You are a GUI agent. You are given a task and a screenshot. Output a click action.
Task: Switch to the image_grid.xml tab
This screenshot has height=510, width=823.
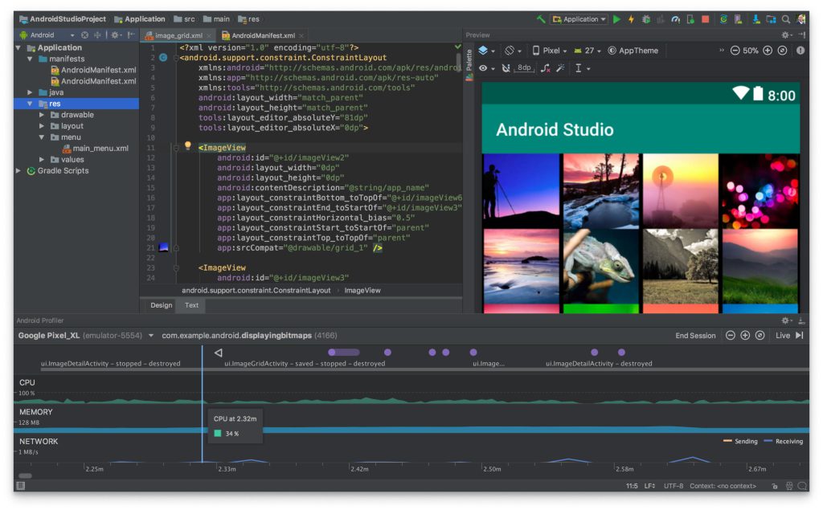pyautogui.click(x=178, y=35)
